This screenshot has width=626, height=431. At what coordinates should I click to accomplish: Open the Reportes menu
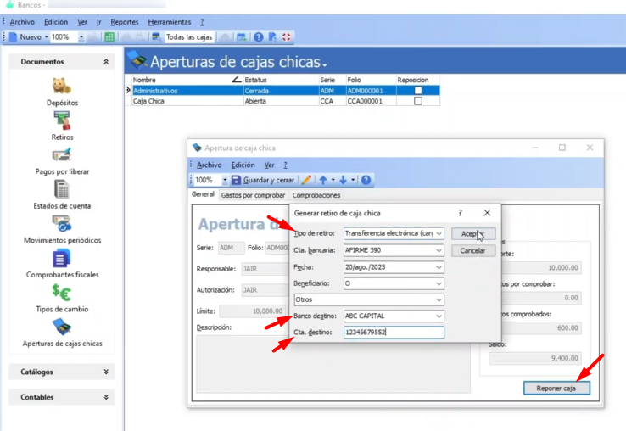point(125,22)
